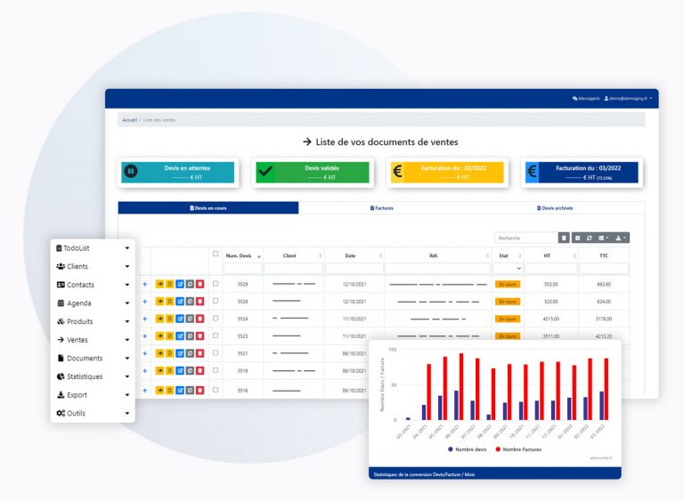Tick the checkbox for devis 5516
The width and height of the screenshot is (684, 501).
click(215, 389)
